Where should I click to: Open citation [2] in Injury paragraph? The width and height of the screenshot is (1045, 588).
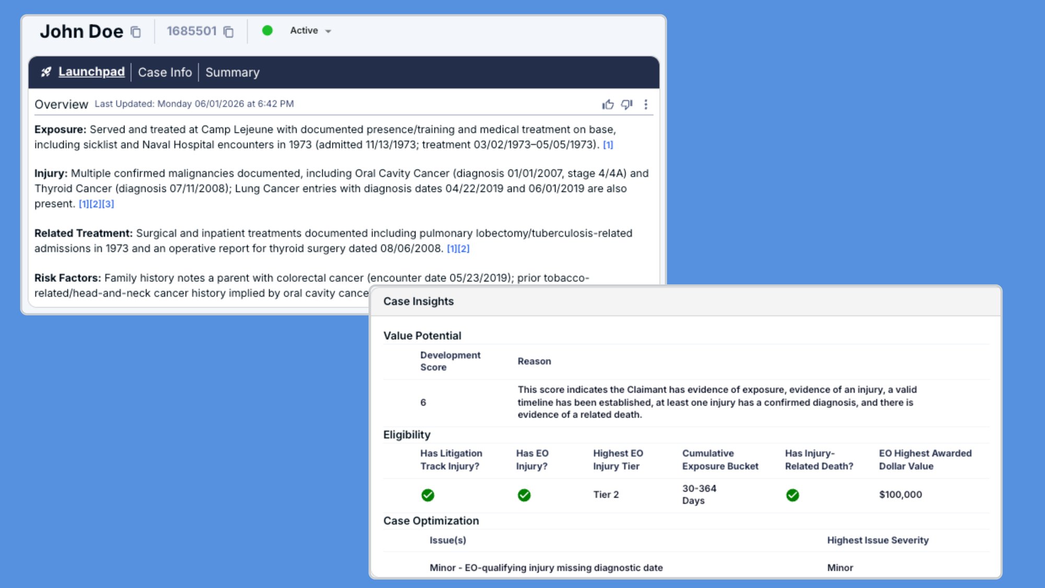tap(96, 204)
